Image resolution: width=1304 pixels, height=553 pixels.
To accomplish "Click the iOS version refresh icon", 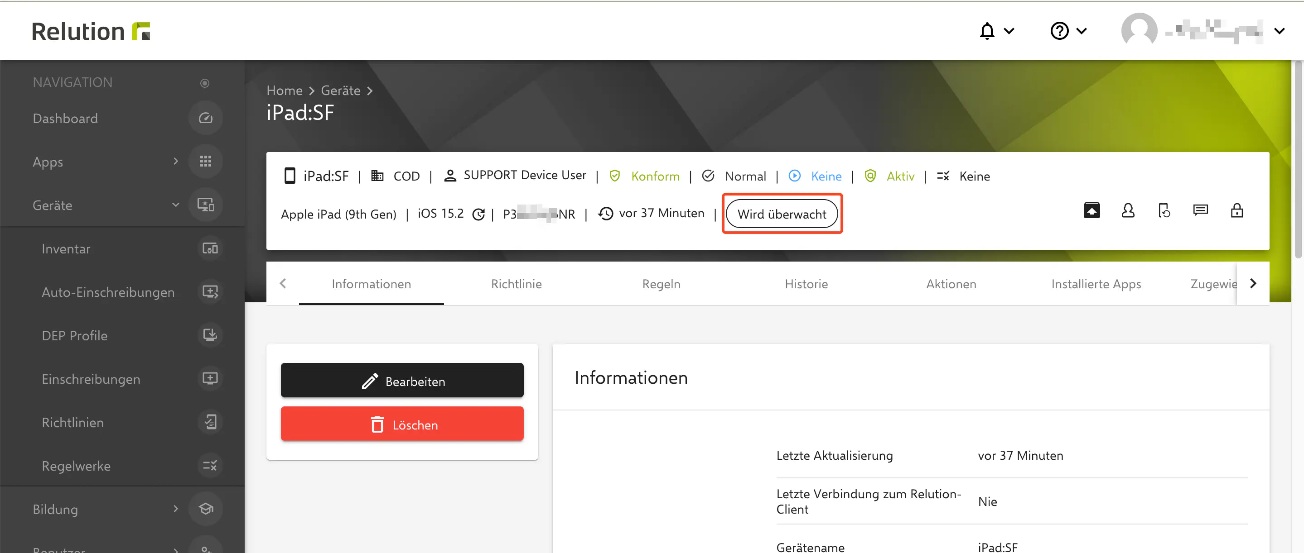I will 478,215.
